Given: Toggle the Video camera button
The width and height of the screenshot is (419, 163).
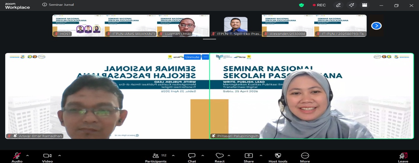Looking at the screenshot, I should [47, 156].
